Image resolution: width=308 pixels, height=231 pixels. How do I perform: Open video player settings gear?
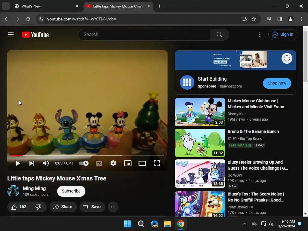coord(113,163)
